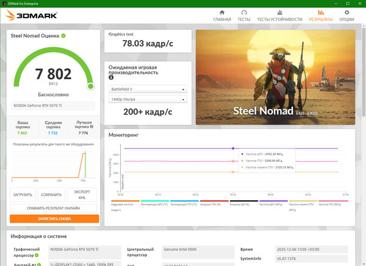The width and height of the screenshot is (366, 266).
Task: Click the purple CPU frequency marker on chart
Action: point(233,149)
